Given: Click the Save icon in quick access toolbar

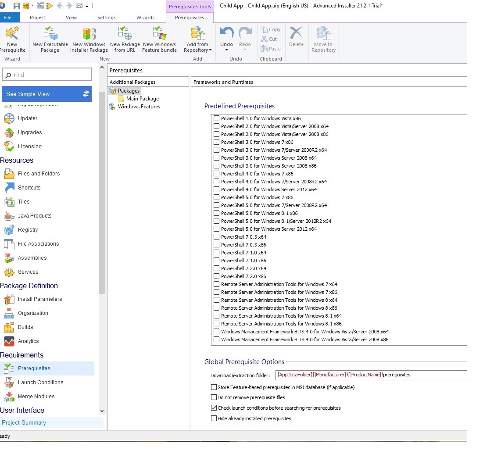Looking at the screenshot, I should (16, 6).
